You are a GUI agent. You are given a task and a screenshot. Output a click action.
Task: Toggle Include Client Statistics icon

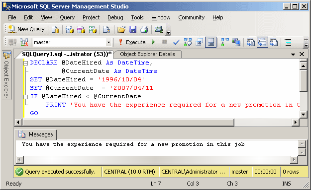tap(236, 42)
